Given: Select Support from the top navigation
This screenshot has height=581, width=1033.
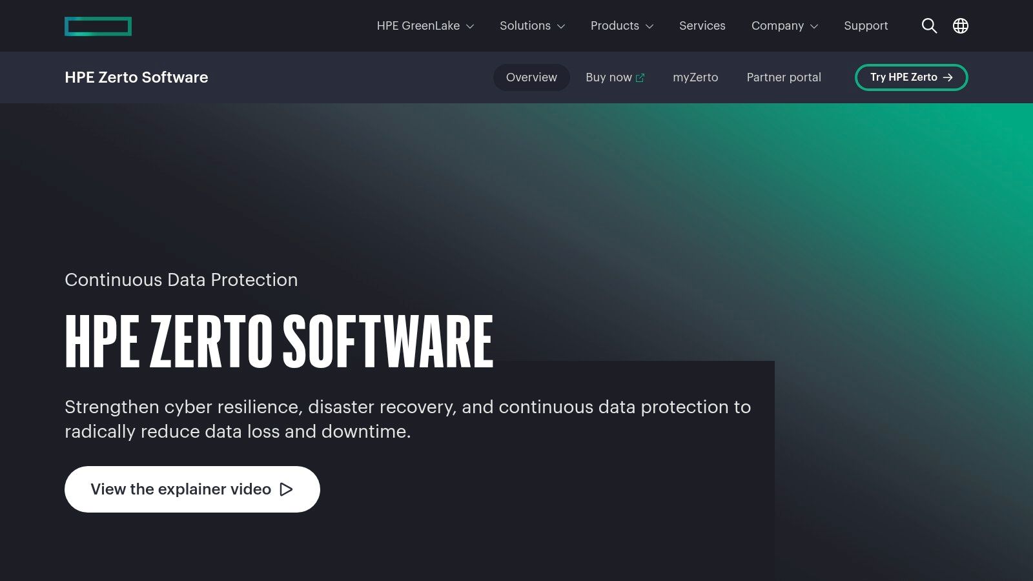Looking at the screenshot, I should [x=866, y=26].
